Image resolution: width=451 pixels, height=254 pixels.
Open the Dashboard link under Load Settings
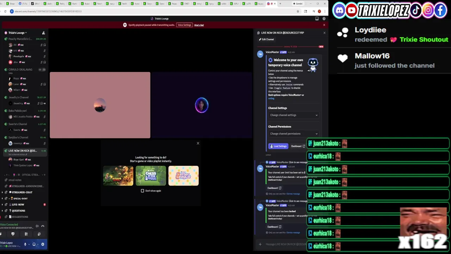298,146
